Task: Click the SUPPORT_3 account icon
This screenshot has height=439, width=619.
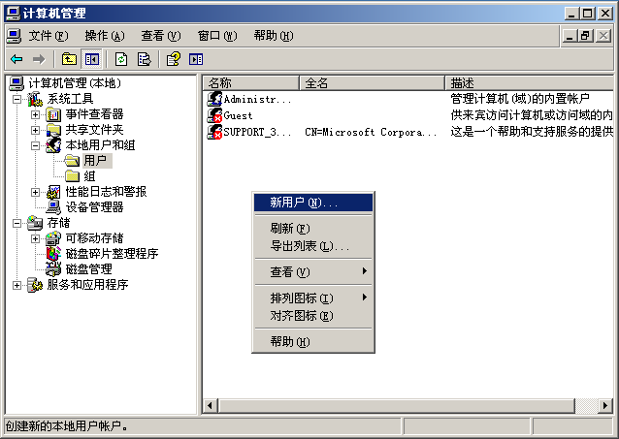Action: [214, 132]
